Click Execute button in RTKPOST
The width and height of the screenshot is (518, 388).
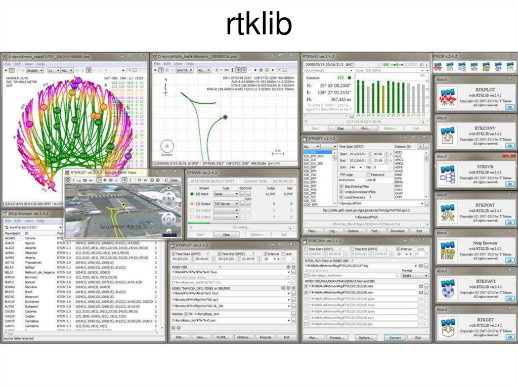click(x=265, y=337)
